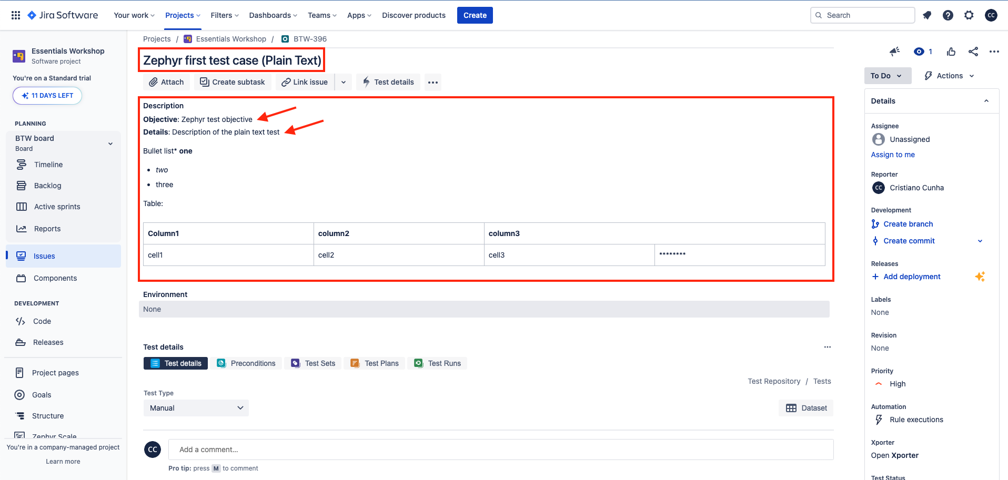
Task: Open the Filters menu
Action: click(x=225, y=15)
